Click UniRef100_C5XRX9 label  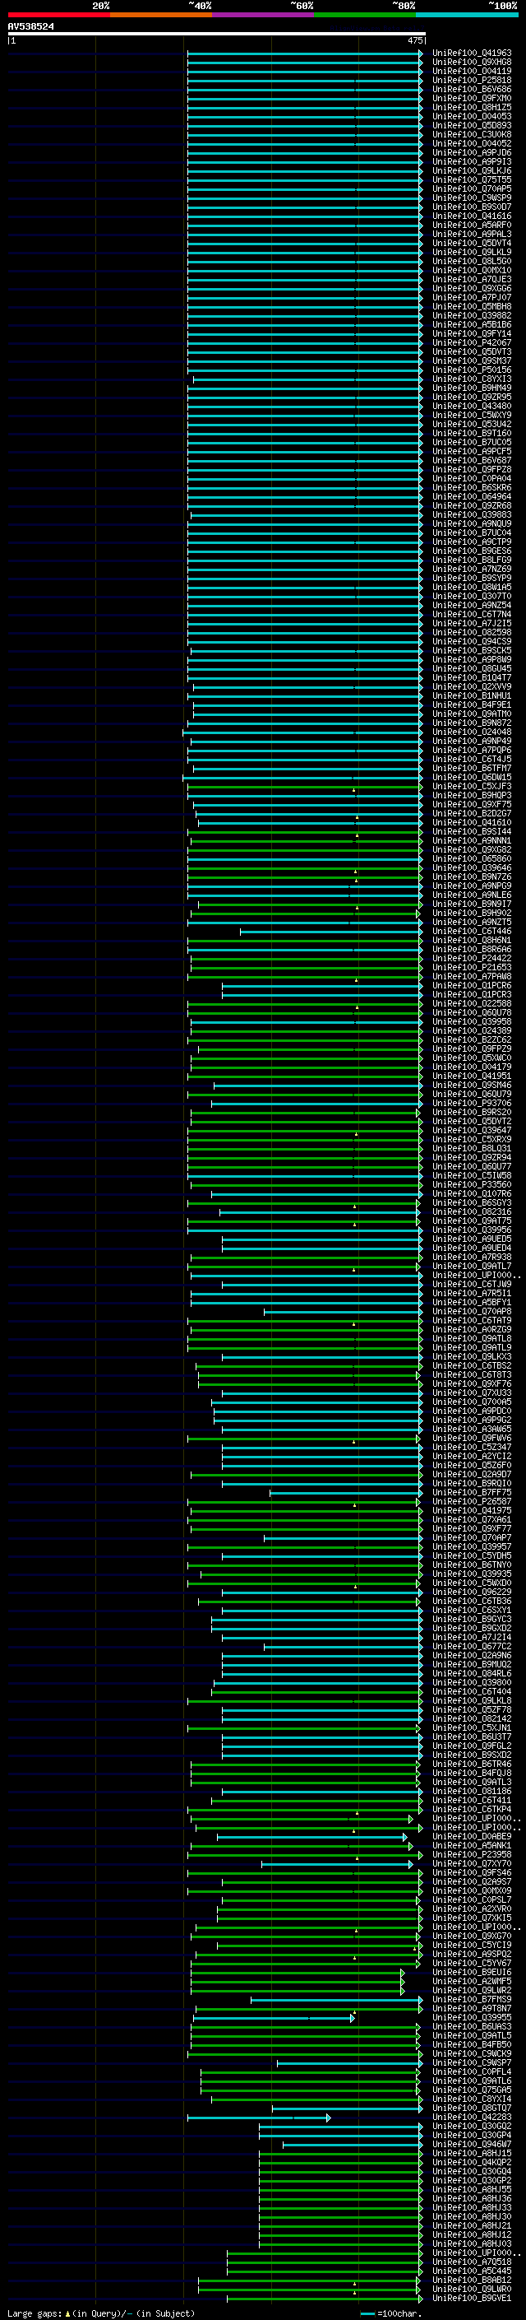(x=471, y=1139)
